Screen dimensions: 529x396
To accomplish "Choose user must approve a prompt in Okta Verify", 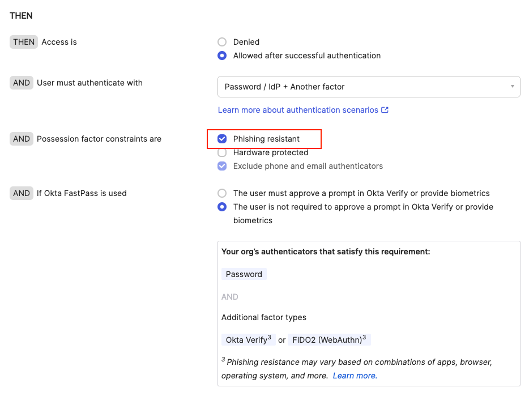I will click(x=222, y=193).
